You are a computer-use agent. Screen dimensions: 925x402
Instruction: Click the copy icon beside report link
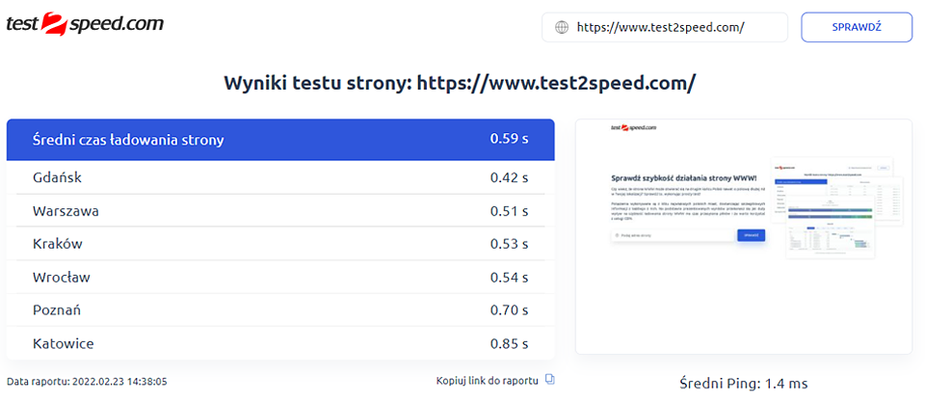(550, 380)
